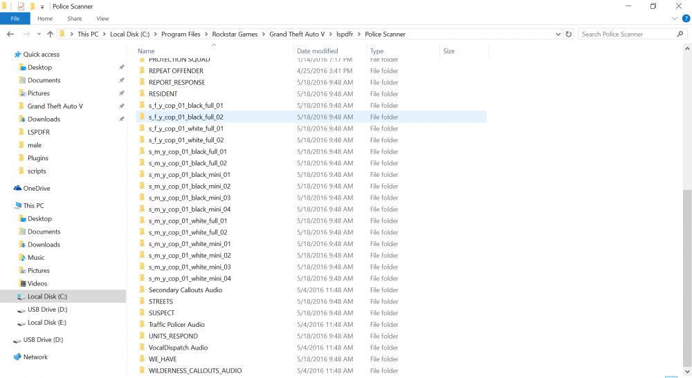Click the Back navigation arrow
692x378 pixels.
[x=10, y=34]
